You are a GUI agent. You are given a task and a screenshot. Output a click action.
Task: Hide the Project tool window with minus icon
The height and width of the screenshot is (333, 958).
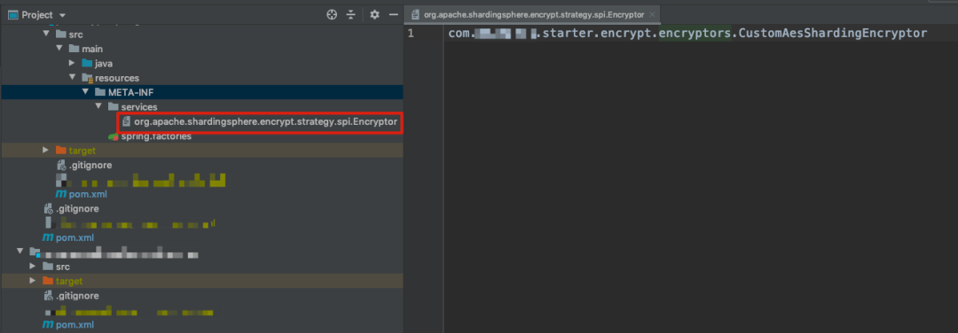click(x=394, y=15)
